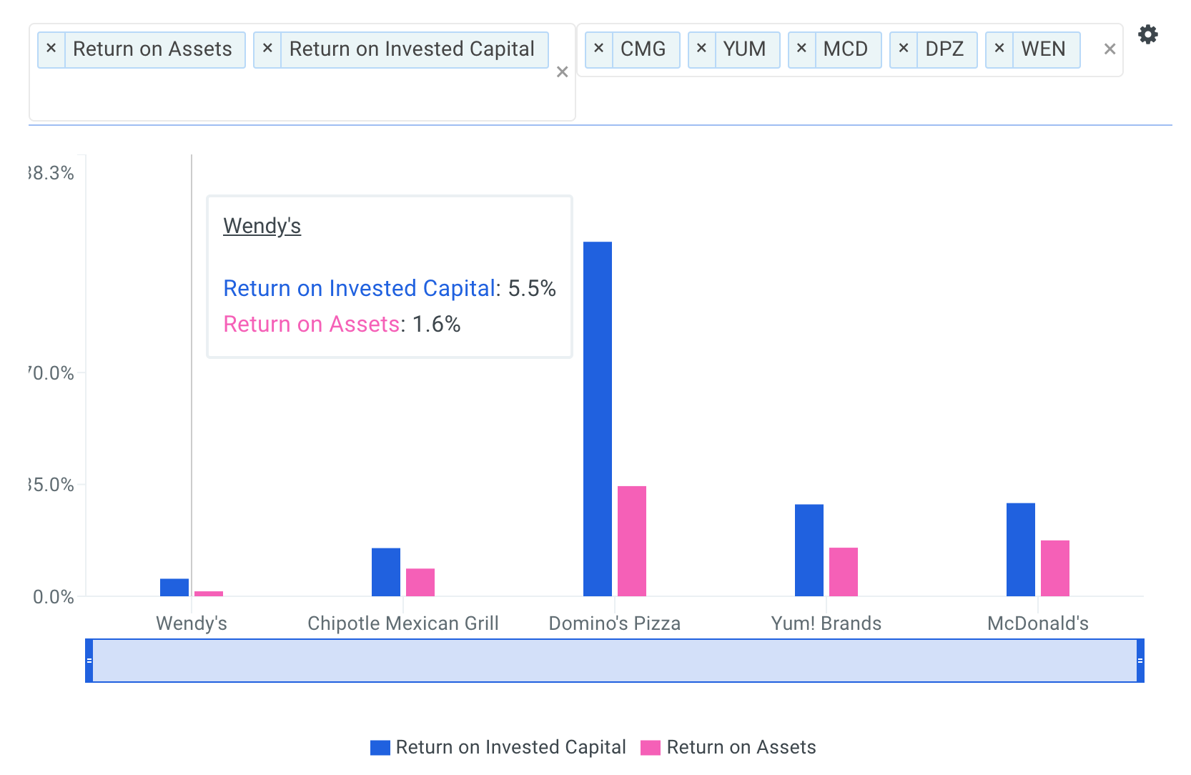This screenshot has height=775, width=1191.
Task: Click the range navigator bar under chart
Action: point(615,661)
